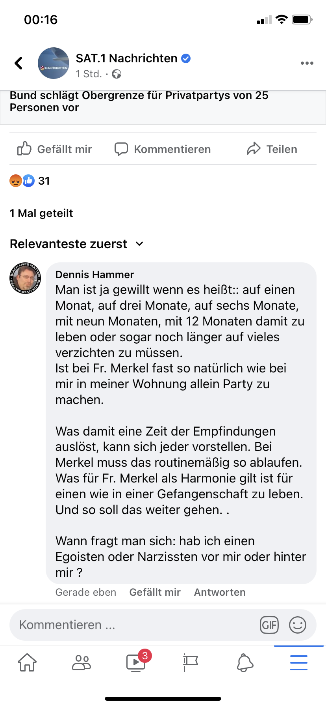The height and width of the screenshot is (707, 326).
Task: View the reactions count 31
Action: pyautogui.click(x=30, y=181)
